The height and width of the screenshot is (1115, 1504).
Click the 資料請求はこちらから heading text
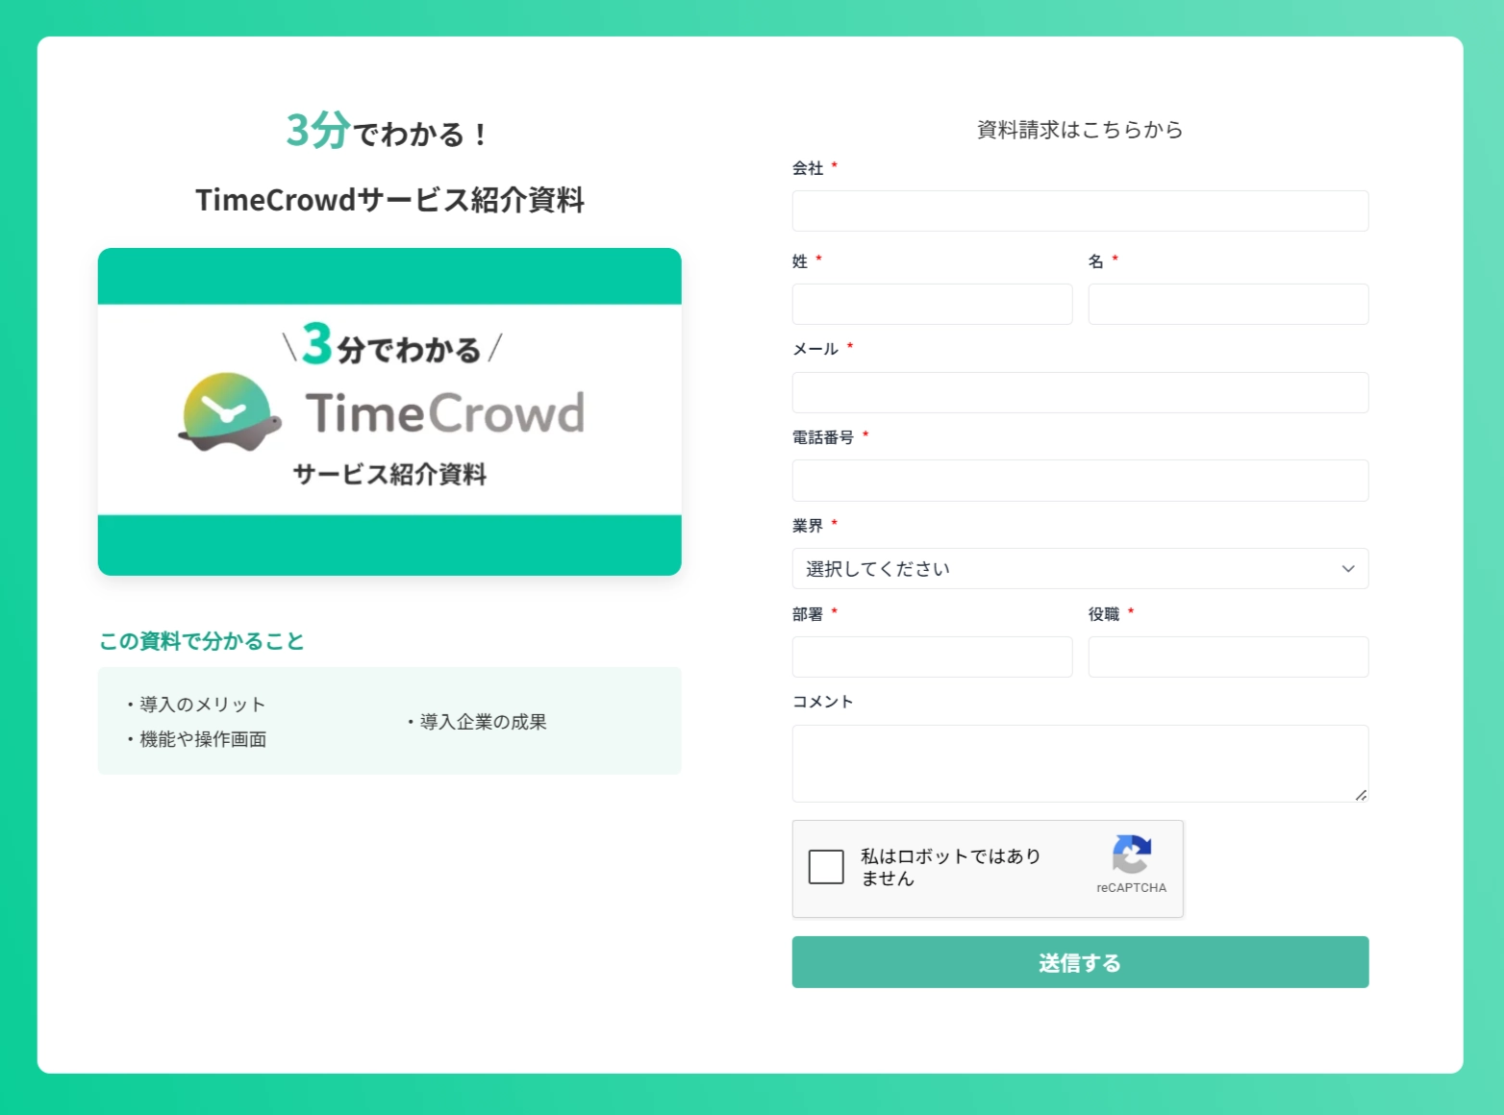(1080, 130)
